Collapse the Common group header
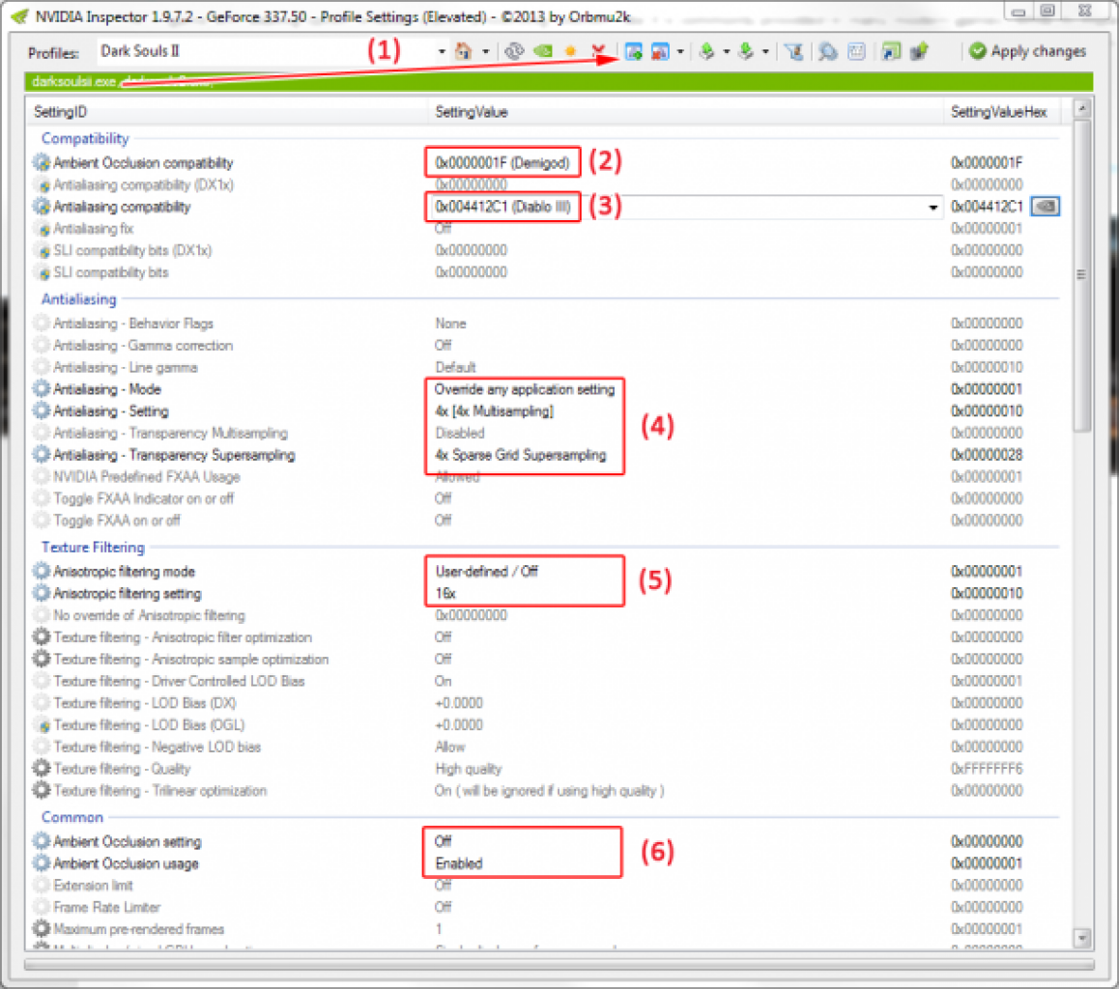Viewport: 1119px width, 989px height. [x=72, y=816]
